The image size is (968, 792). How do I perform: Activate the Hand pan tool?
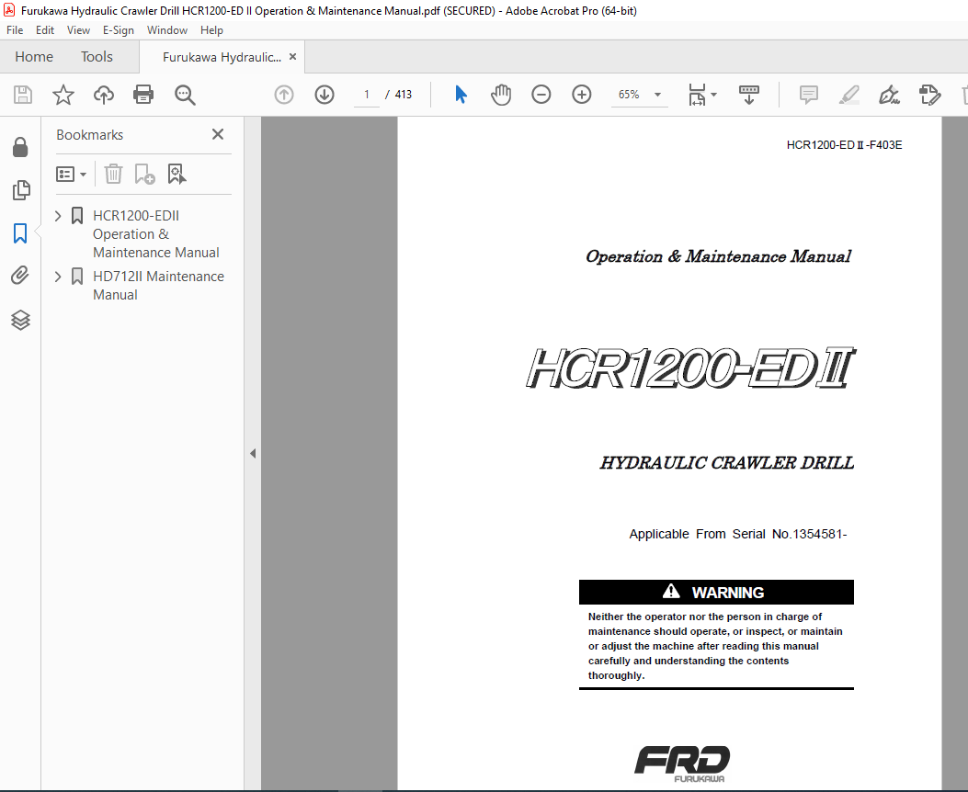coord(501,95)
